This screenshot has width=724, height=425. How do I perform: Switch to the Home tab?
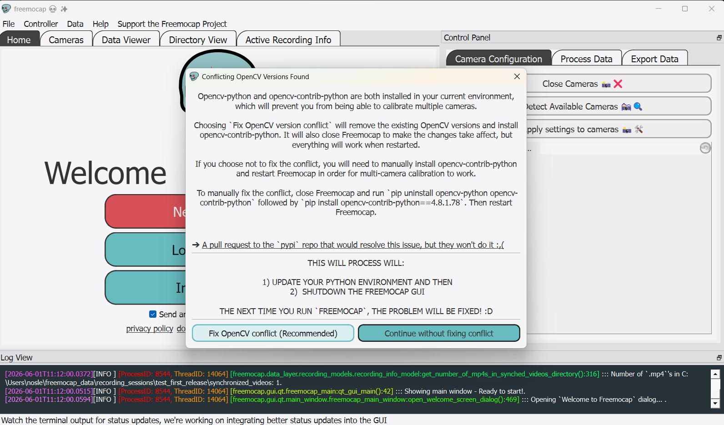(x=19, y=40)
